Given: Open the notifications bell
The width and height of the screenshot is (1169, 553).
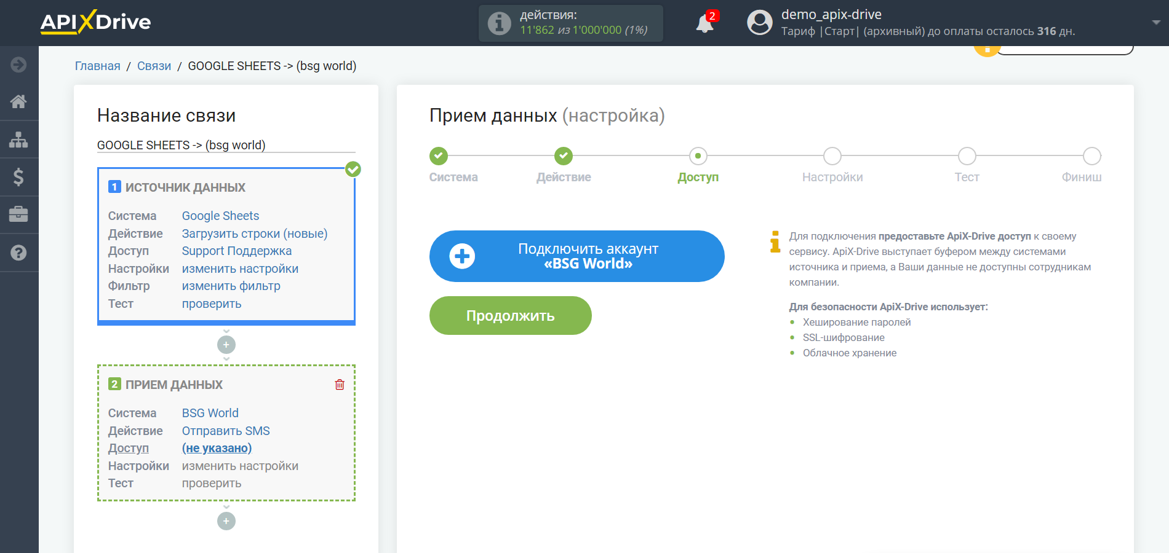Looking at the screenshot, I should pyautogui.click(x=704, y=23).
